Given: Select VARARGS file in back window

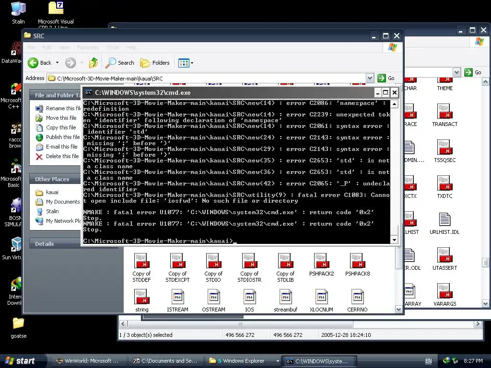Looking at the screenshot, I should [x=444, y=295].
